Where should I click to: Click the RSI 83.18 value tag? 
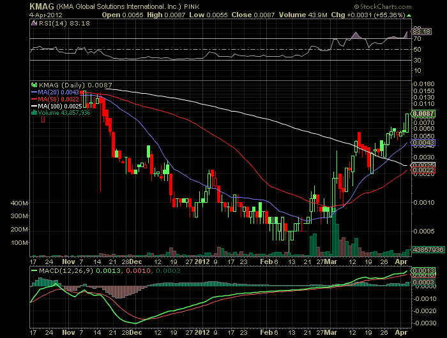pos(420,30)
